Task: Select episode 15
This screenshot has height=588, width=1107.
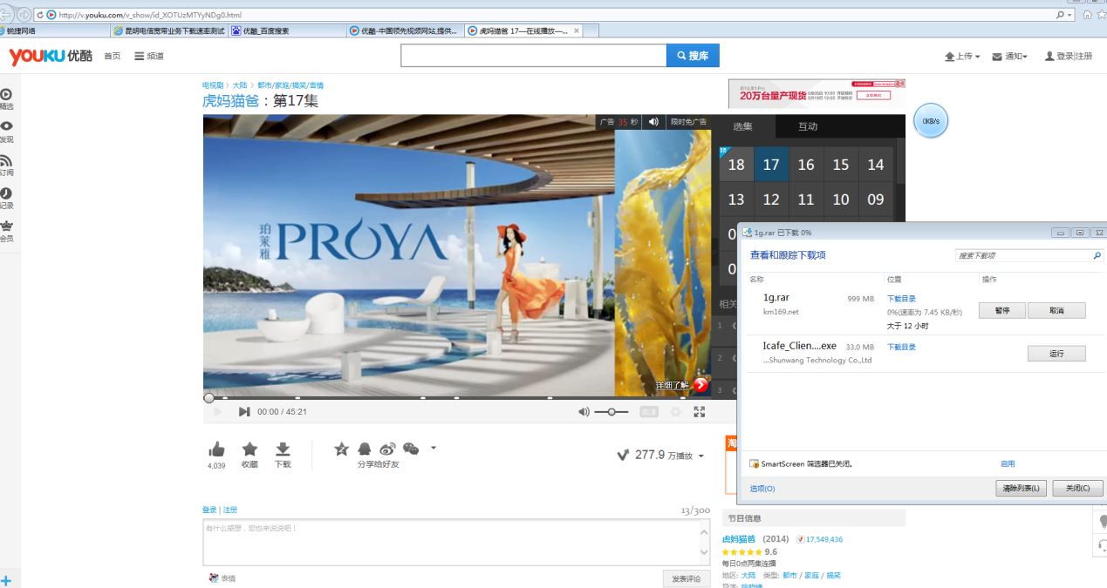Action: [841, 165]
